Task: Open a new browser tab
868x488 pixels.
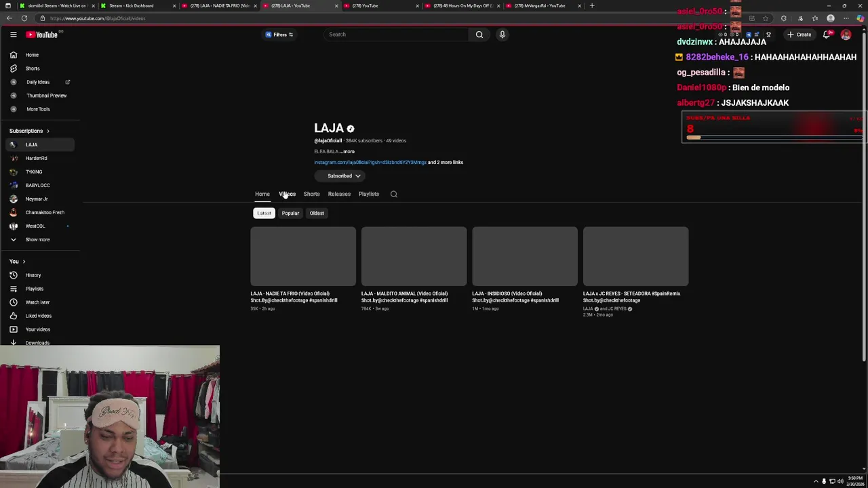Action: click(591, 5)
